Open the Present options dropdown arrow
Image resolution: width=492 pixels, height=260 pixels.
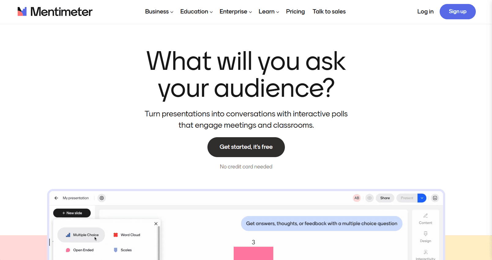click(x=422, y=198)
